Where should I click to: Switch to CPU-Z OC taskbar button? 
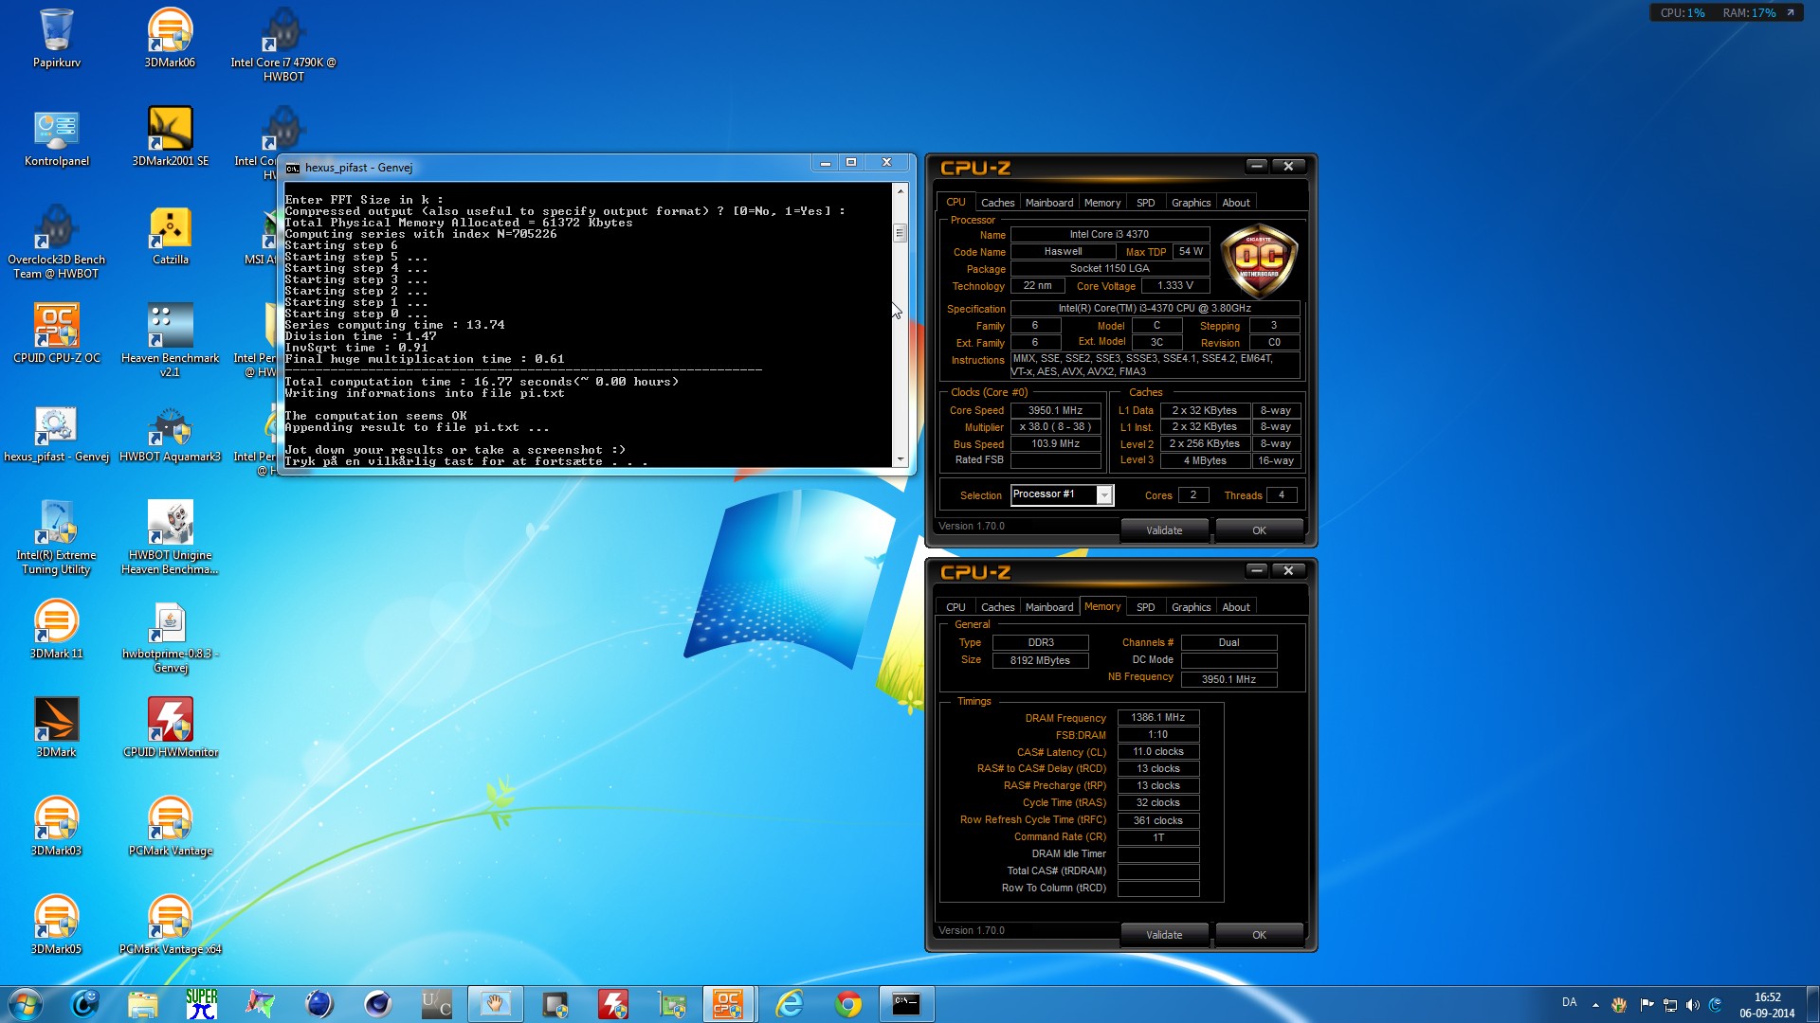point(729,1004)
